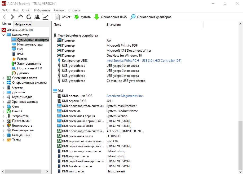Expand the Сервер tree node
Screen dimensions: 243x174
(x=3, y=88)
